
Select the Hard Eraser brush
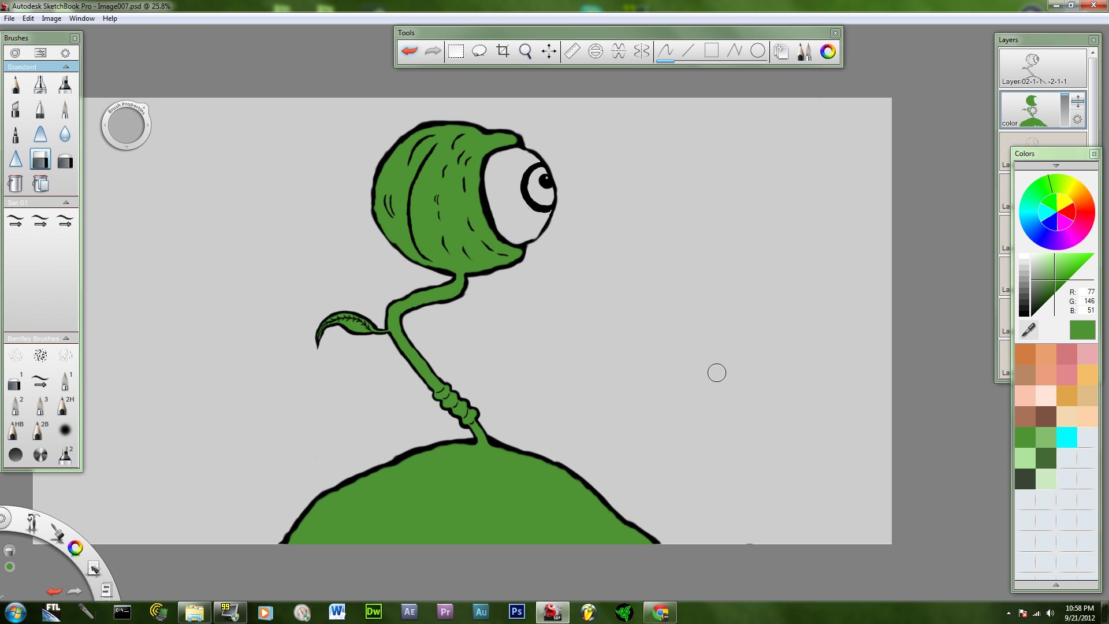coord(40,159)
